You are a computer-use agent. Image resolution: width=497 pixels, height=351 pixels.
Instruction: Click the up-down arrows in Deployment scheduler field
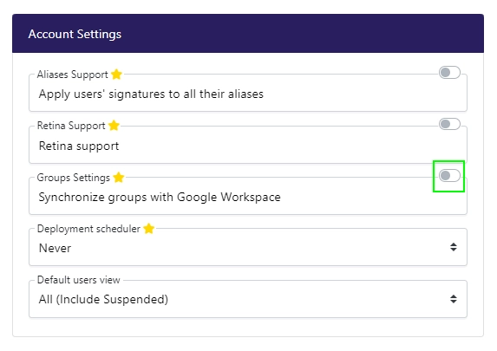[454, 247]
